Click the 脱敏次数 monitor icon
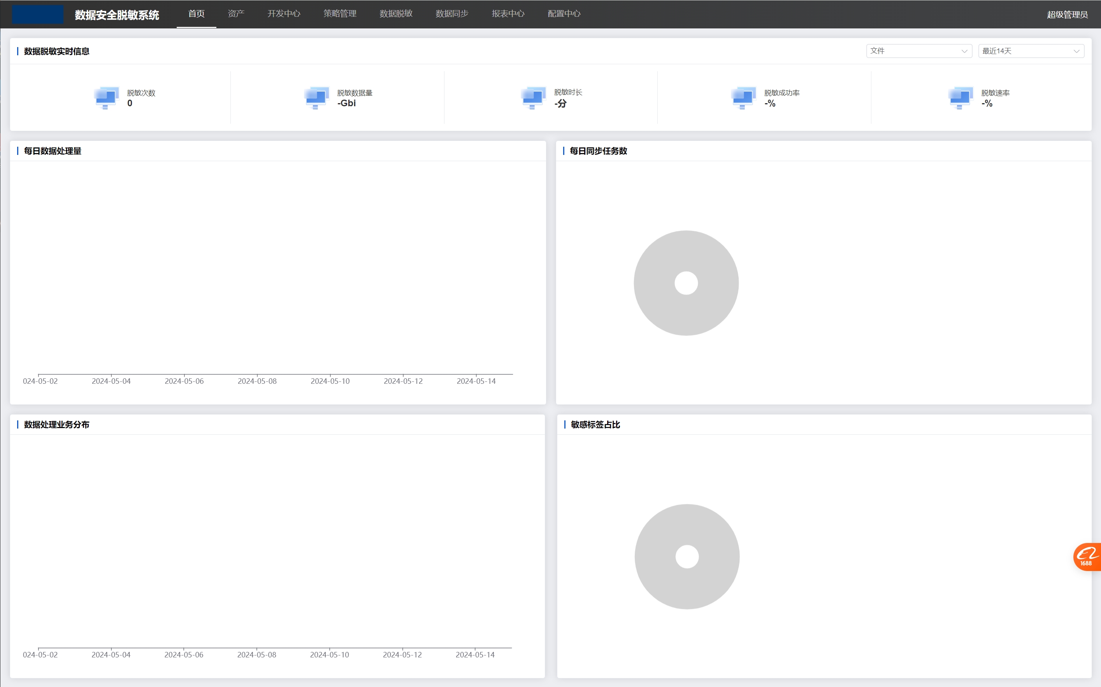The width and height of the screenshot is (1101, 687). 106,98
